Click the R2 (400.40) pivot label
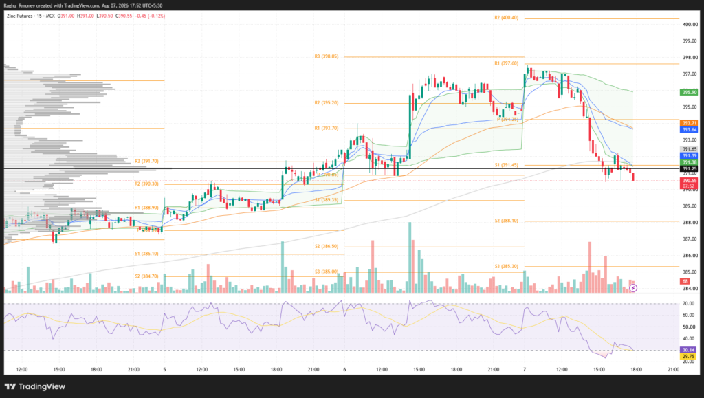The height and width of the screenshot is (398, 704). pyautogui.click(x=507, y=18)
